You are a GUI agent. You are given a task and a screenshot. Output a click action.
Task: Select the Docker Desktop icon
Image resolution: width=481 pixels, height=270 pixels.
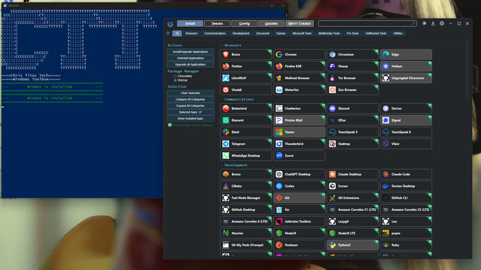(x=385, y=186)
